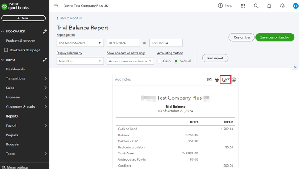The image size is (299, 169).
Task: Open the search magnifier icon
Action: coord(256,6)
